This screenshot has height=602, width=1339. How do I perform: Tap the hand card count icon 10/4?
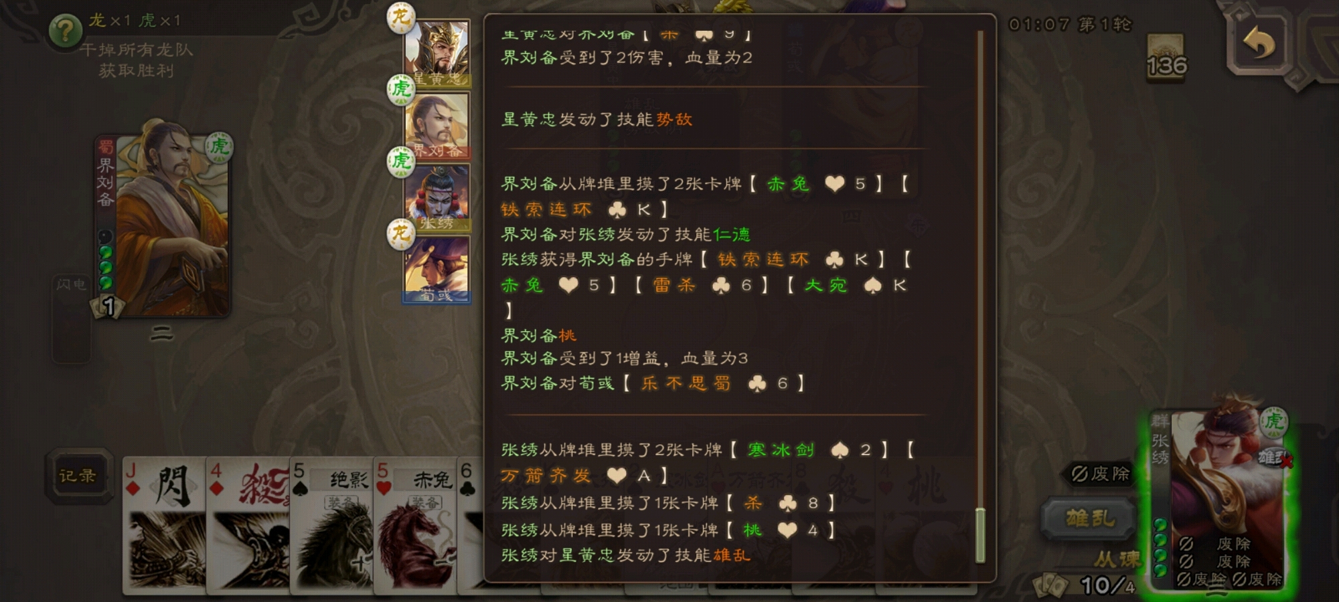click(1085, 585)
